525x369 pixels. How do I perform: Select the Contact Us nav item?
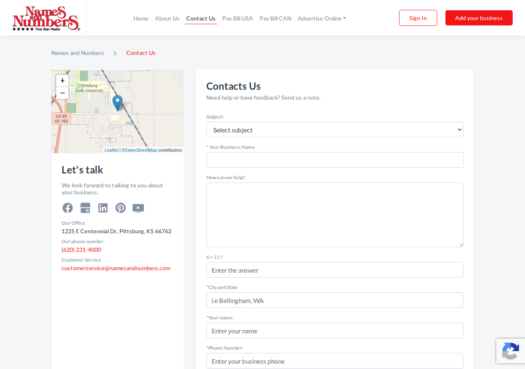[x=201, y=18]
